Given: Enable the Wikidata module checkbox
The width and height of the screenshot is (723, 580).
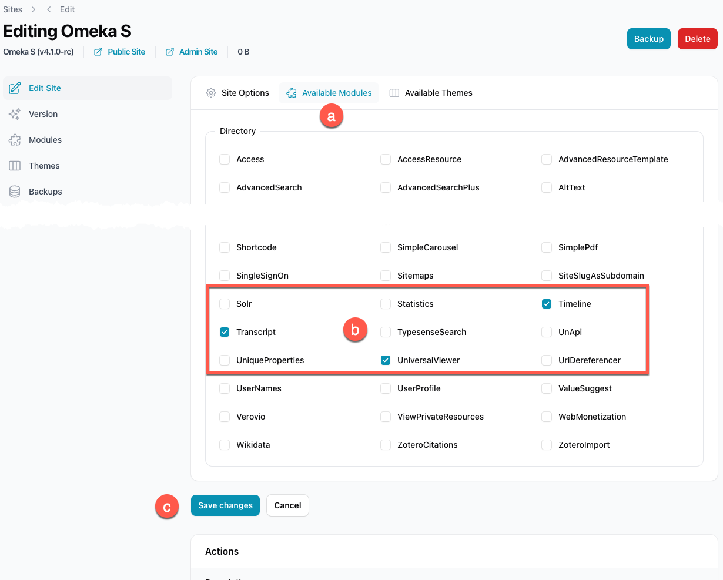Looking at the screenshot, I should point(225,445).
